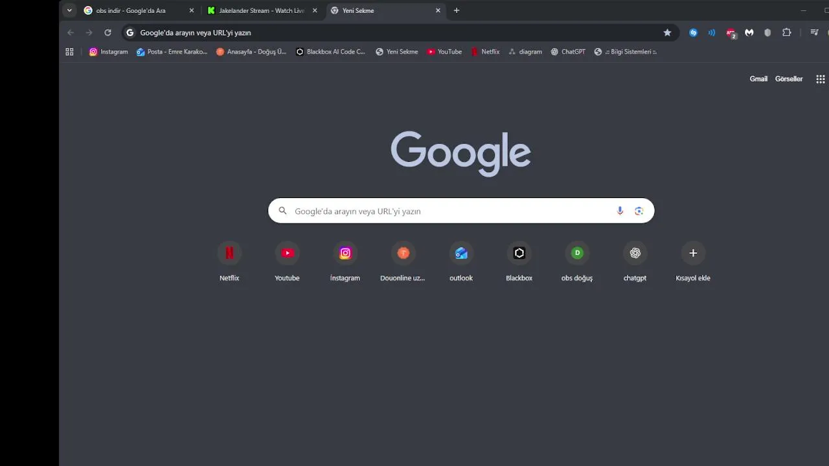The width and height of the screenshot is (829, 466).
Task: Close the Yeni Sekme tab
Action: [x=438, y=10]
